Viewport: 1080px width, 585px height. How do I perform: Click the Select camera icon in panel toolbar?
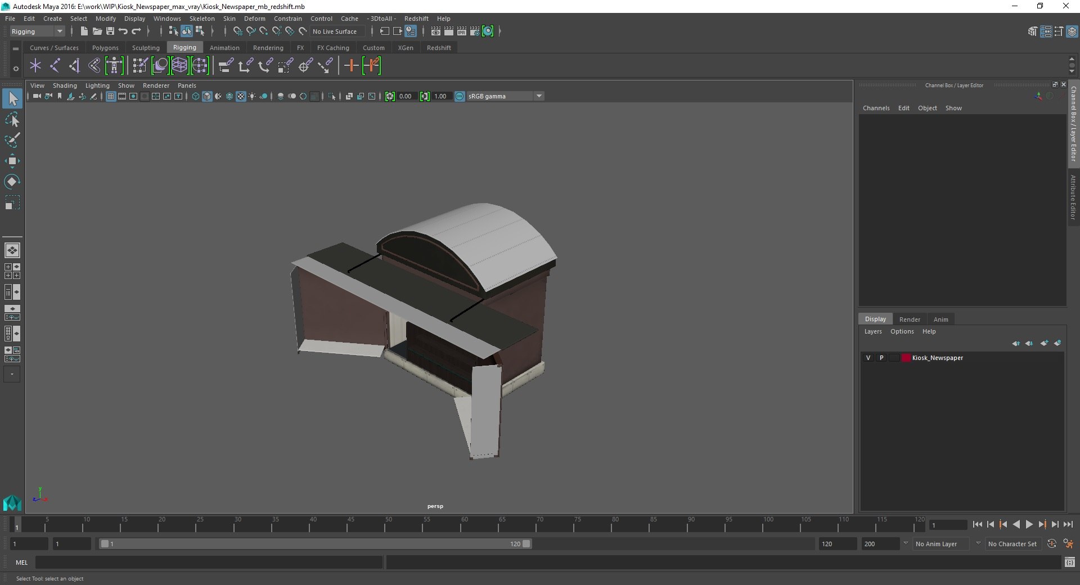(x=37, y=96)
